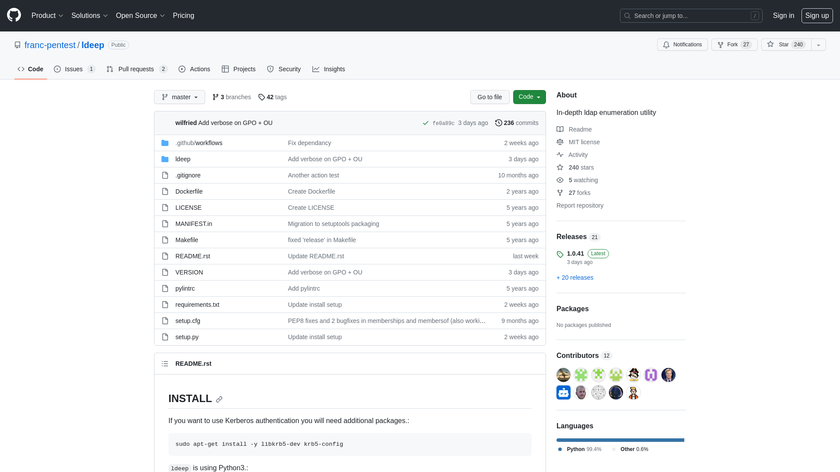The image size is (840, 472).
Task: Click the file icon next to Dockerfile
Action: [165, 191]
